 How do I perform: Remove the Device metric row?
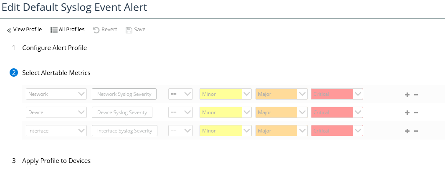(416, 113)
